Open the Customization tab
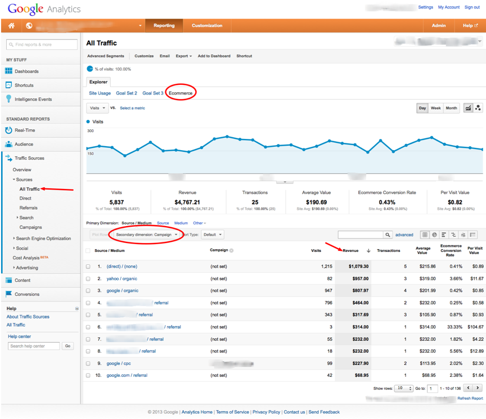 pyautogui.click(x=207, y=26)
